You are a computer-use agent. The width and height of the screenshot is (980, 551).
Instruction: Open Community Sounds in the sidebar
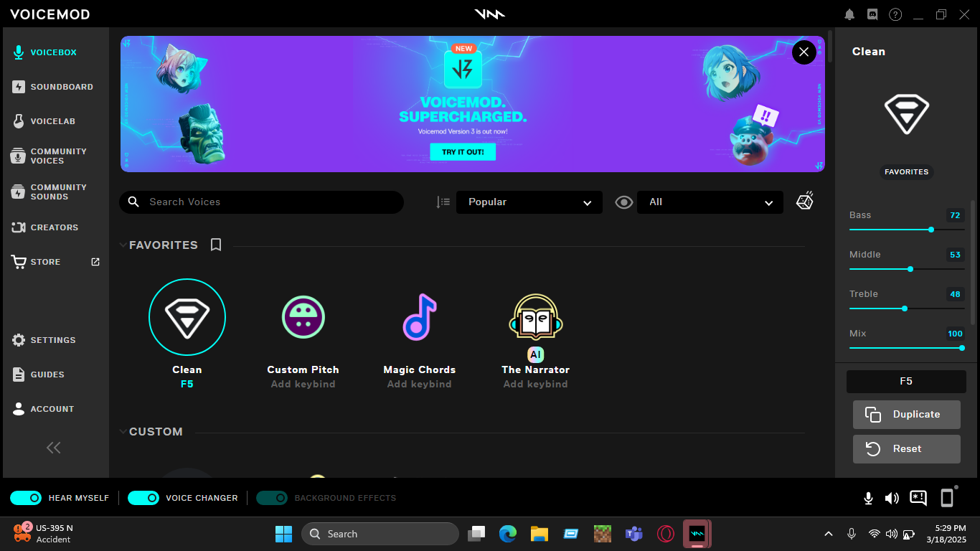tap(50, 192)
